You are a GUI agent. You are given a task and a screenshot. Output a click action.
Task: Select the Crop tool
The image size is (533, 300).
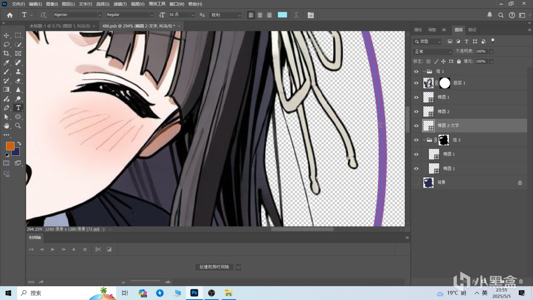click(6, 53)
